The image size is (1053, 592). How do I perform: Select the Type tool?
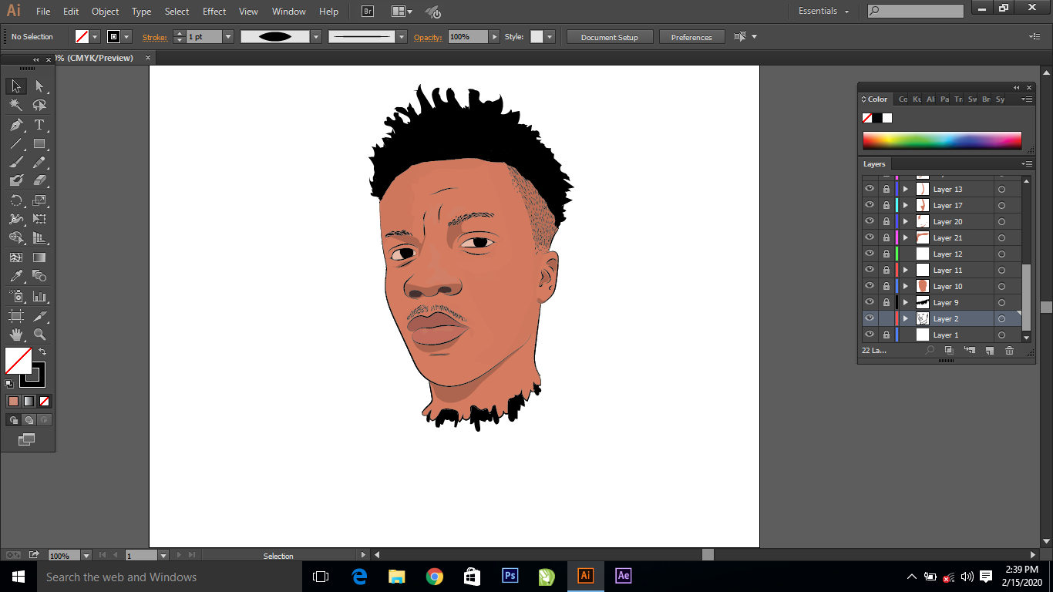(39, 125)
